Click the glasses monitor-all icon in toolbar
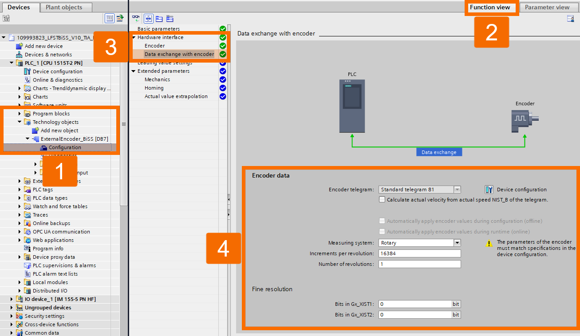Image resolution: width=580 pixels, height=336 pixels. (x=136, y=19)
